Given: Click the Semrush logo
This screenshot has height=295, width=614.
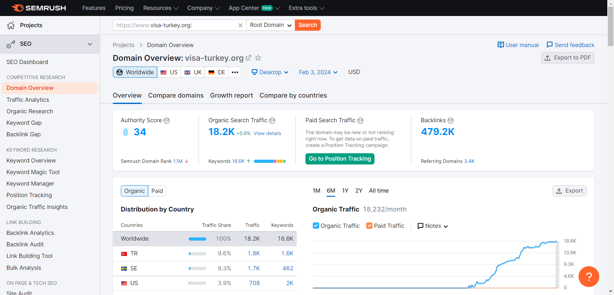Looking at the screenshot, I should [x=39, y=8].
